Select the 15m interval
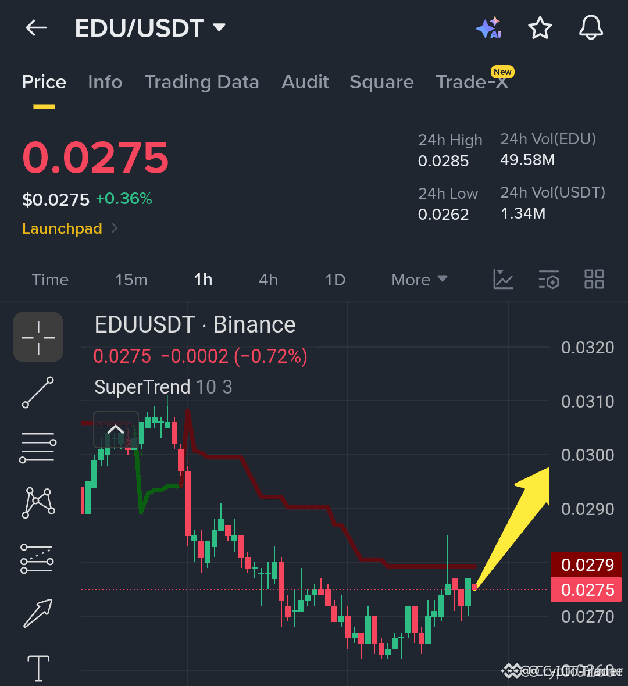628x686 pixels. click(x=131, y=280)
